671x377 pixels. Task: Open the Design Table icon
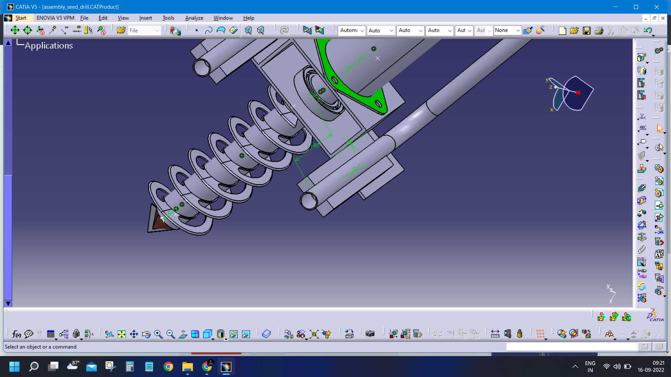point(51,334)
